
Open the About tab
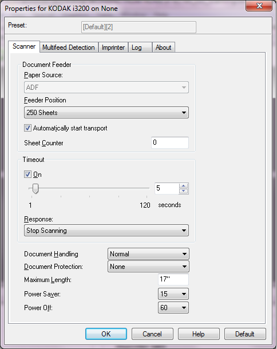click(x=164, y=47)
